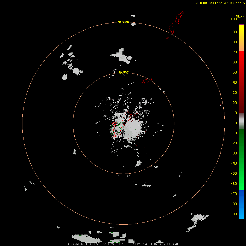Screen dimensions: 246x246
Task: Click the '70' value on the velocity scale
Action: tap(235, 52)
